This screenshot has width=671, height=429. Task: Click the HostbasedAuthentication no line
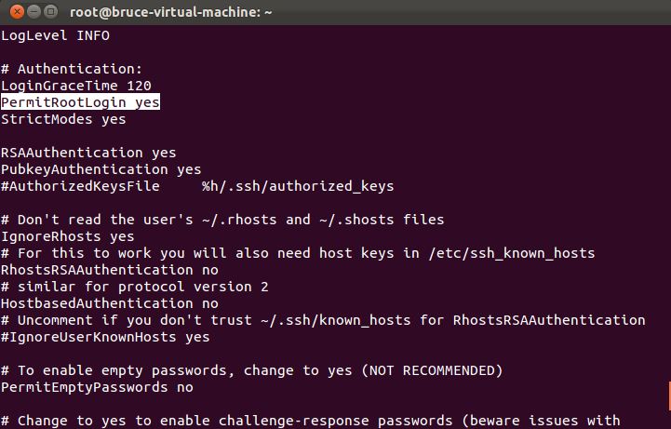coord(110,303)
